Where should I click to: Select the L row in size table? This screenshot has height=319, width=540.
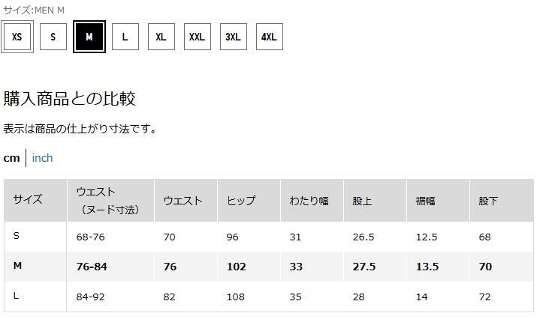pyautogui.click(x=17, y=297)
